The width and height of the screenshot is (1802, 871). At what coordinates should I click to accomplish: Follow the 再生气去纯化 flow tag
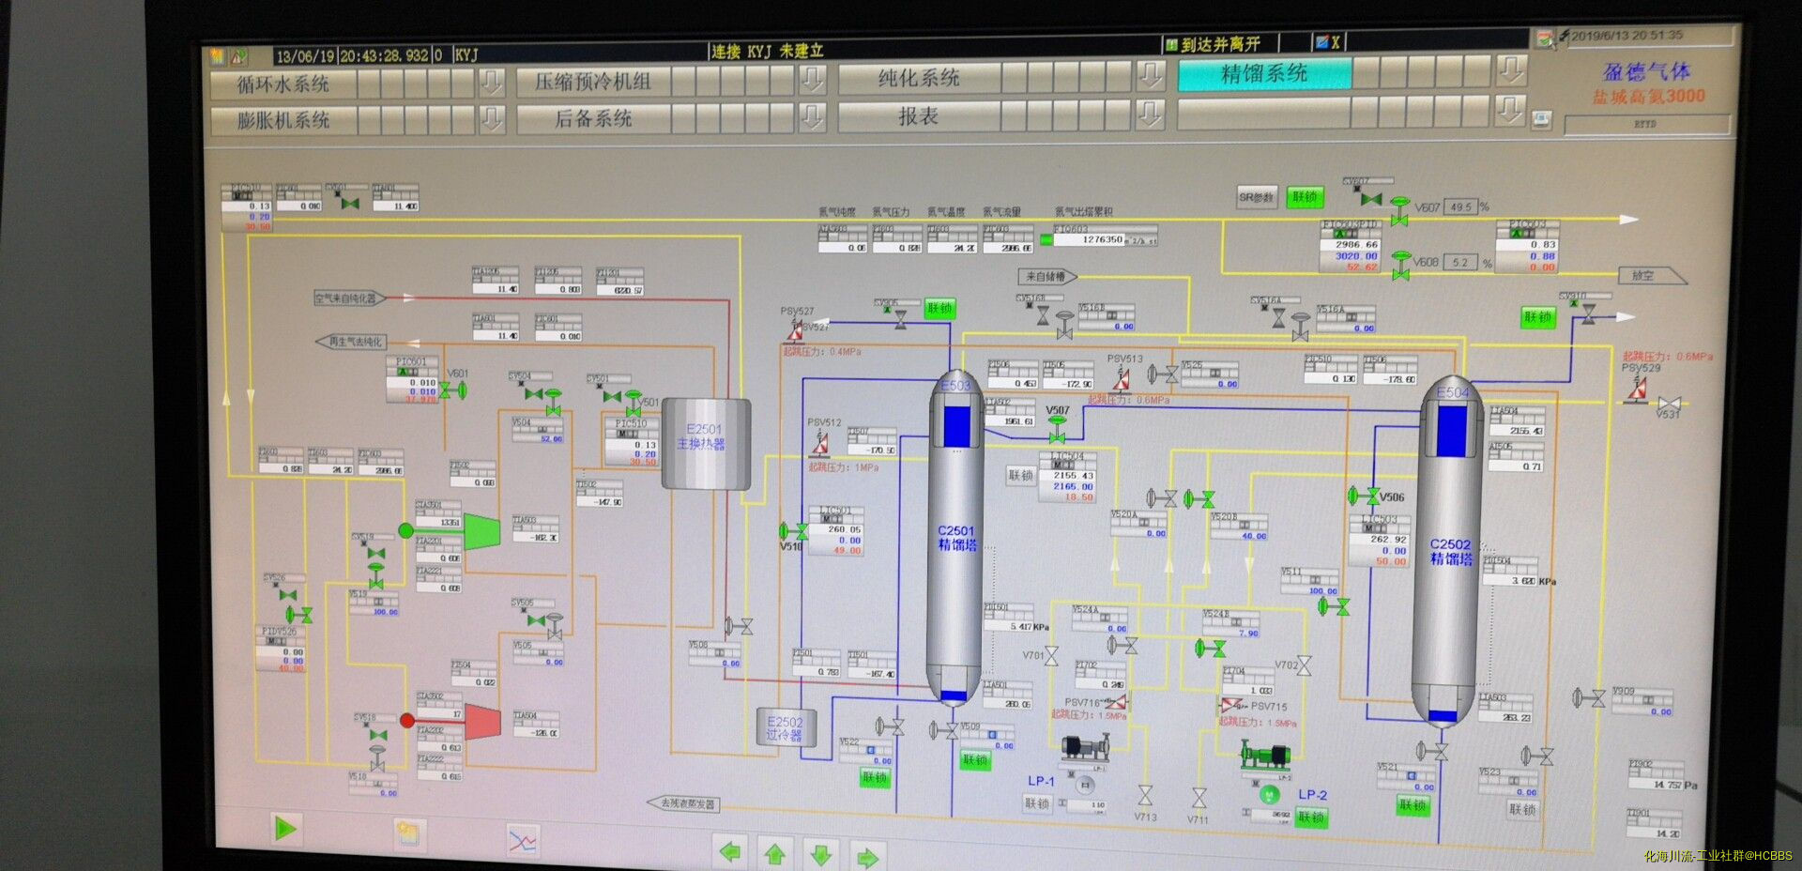(x=351, y=342)
